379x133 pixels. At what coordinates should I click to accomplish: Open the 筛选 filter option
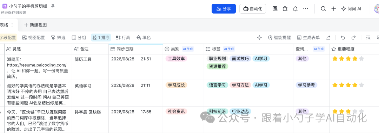[x=58, y=37]
